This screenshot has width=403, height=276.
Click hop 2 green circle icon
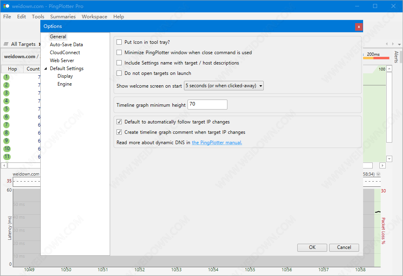(6, 85)
